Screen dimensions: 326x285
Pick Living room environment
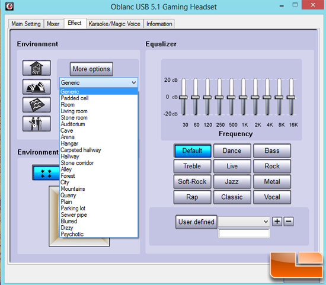pyautogui.click(x=98, y=111)
